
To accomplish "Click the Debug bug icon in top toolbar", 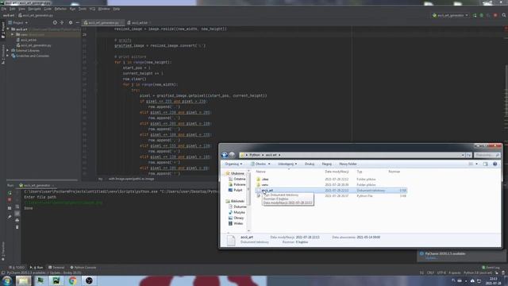I will 482,15.
